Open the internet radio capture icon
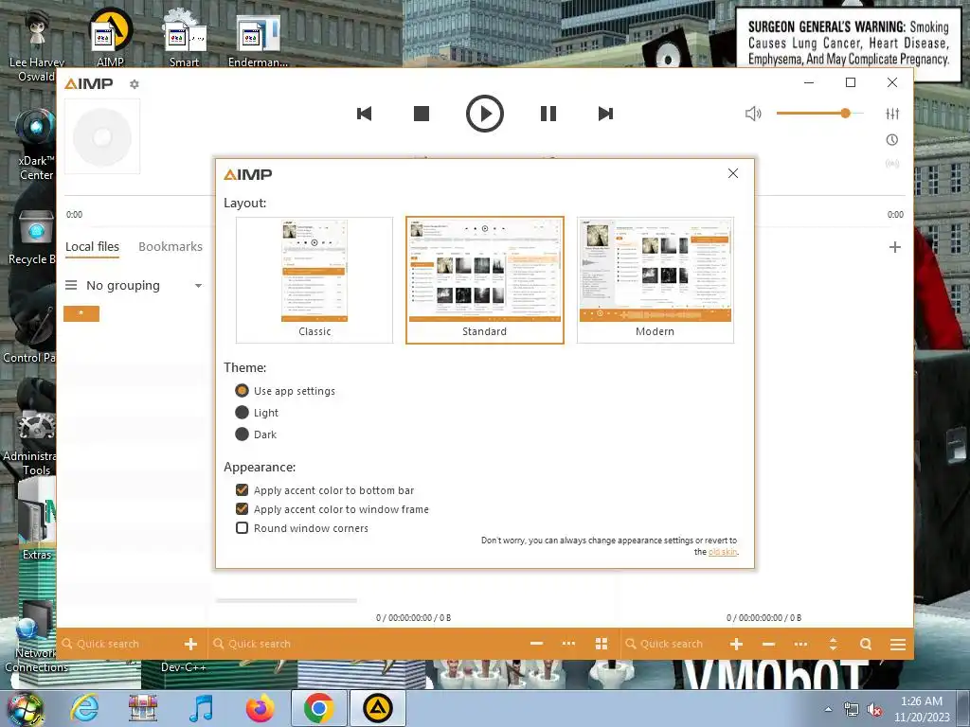This screenshot has width=970, height=727. pos(892,164)
